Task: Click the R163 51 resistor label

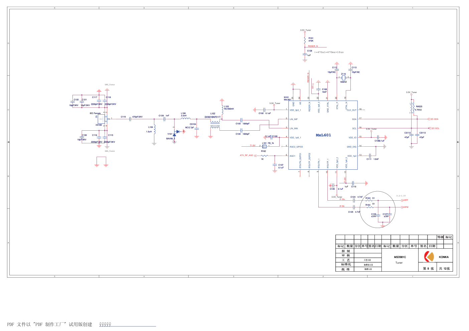Action: tap(370, 198)
